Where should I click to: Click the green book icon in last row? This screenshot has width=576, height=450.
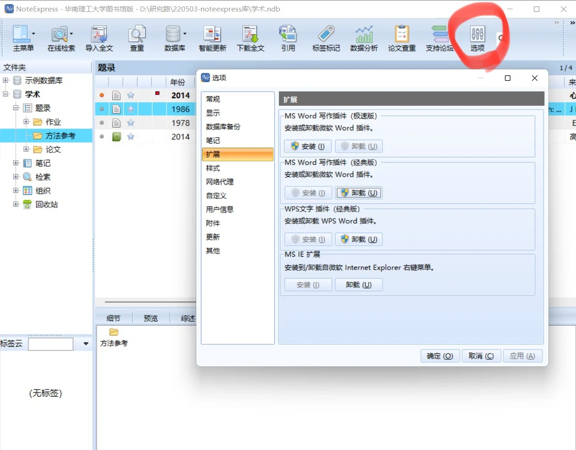(116, 136)
